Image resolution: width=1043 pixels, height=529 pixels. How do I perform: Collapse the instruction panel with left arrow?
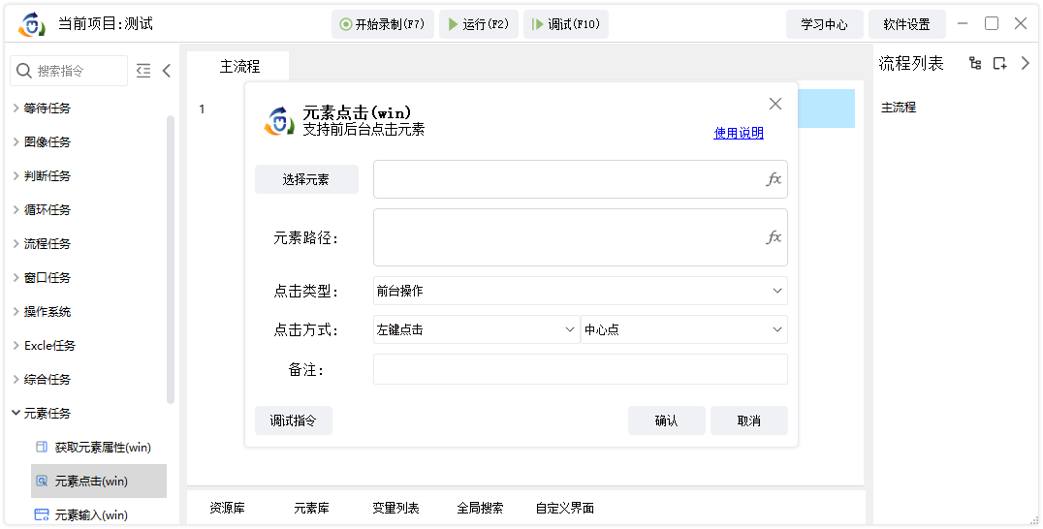pos(167,71)
